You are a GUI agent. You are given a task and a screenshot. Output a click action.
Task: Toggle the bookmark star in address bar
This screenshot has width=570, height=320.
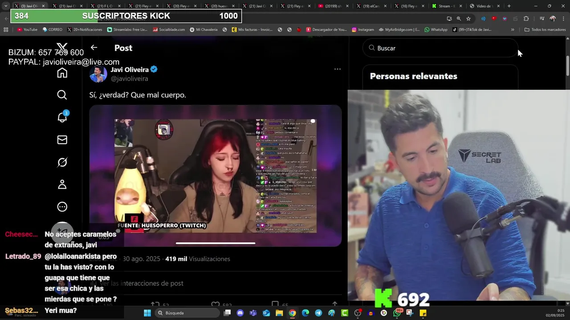coord(468,19)
